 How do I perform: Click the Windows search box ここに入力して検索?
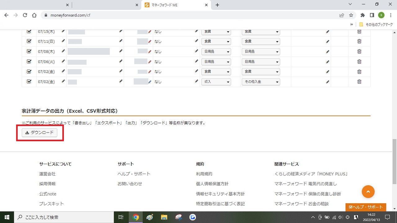pos(64,217)
